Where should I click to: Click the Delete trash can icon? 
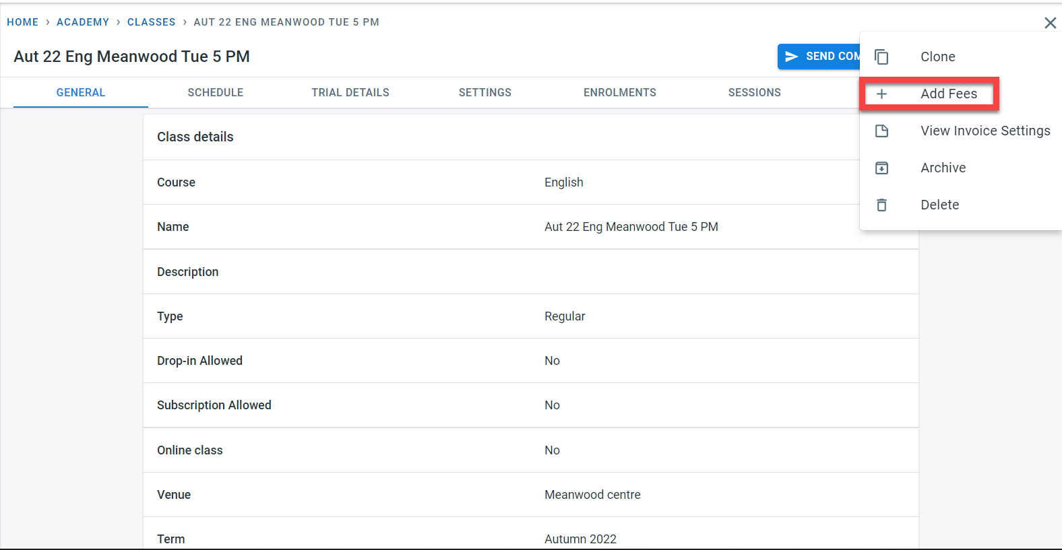click(x=881, y=205)
